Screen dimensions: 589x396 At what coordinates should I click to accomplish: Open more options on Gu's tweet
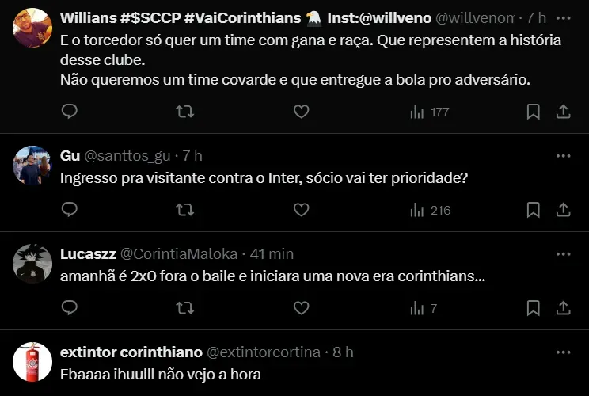[x=563, y=156]
